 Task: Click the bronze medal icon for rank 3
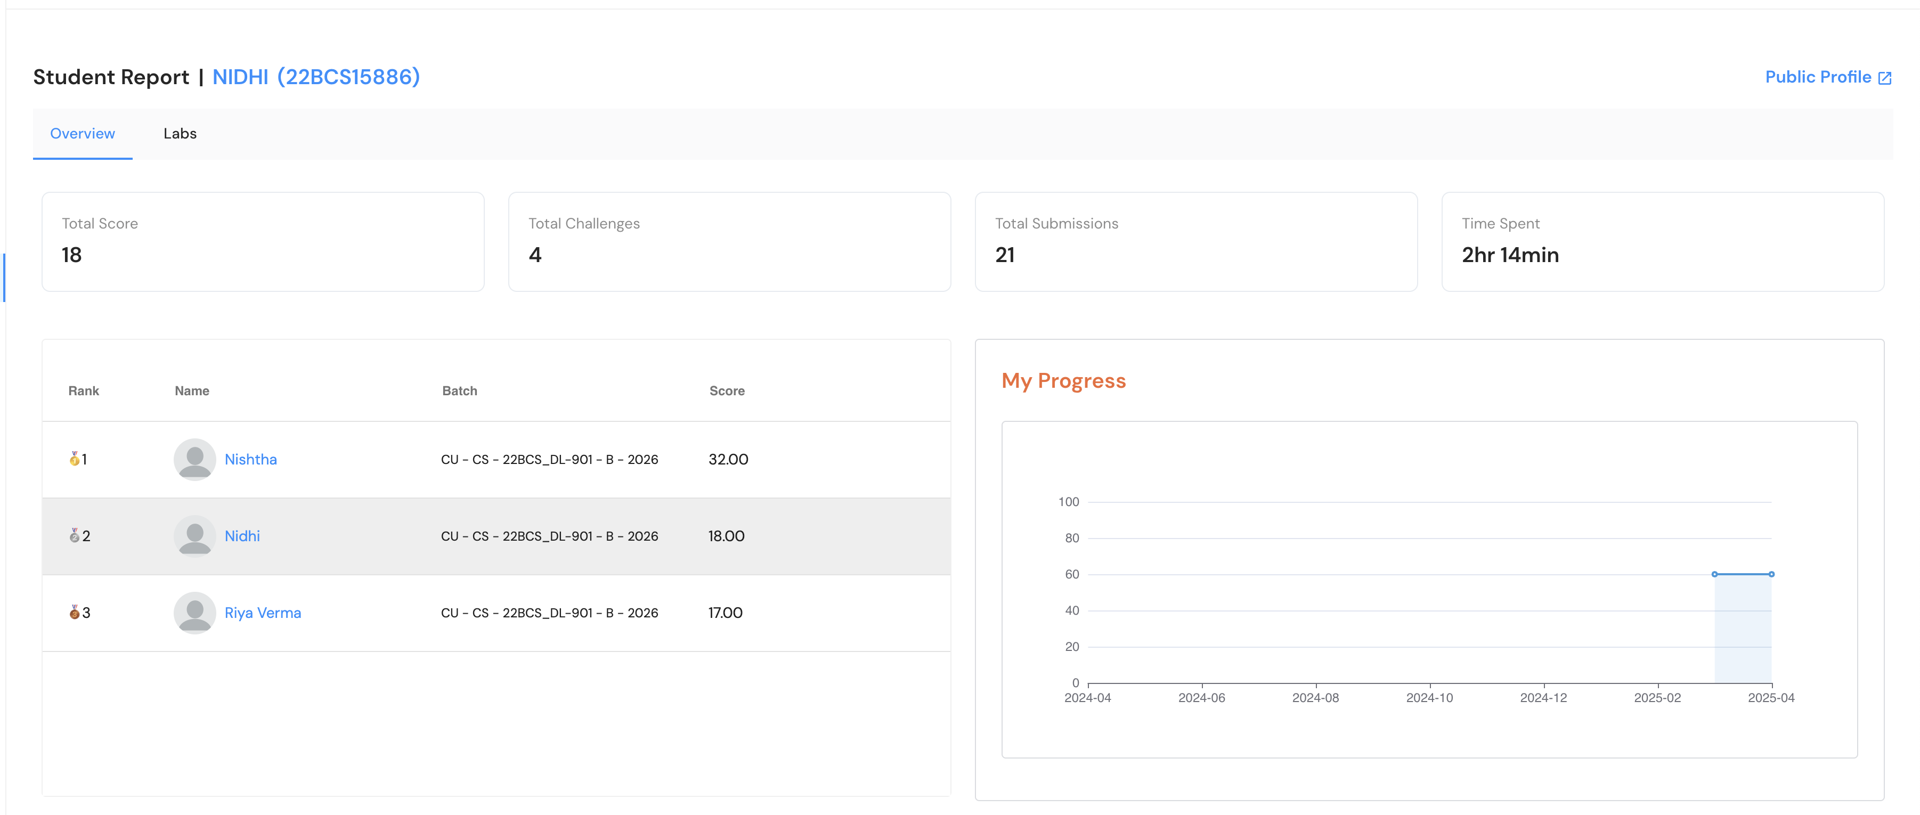75,613
